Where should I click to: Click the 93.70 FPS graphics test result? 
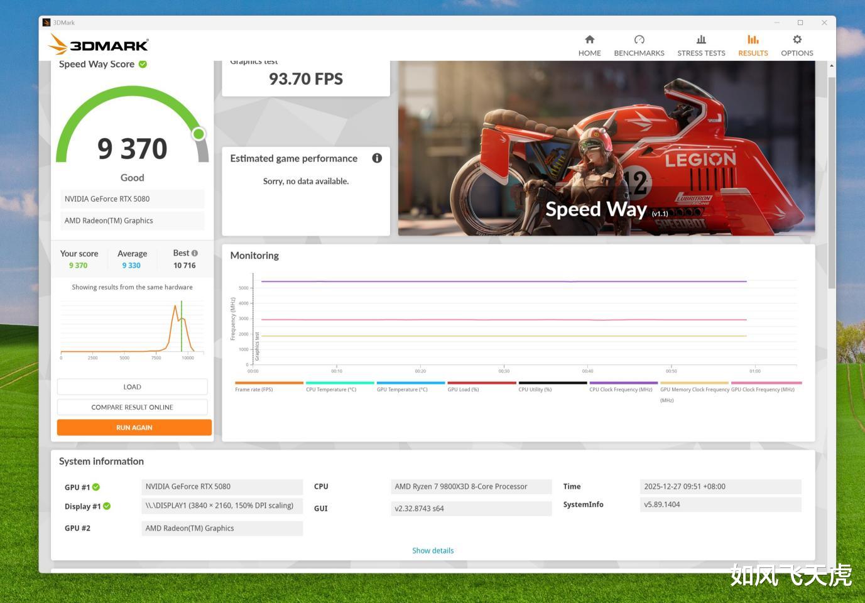pos(306,79)
